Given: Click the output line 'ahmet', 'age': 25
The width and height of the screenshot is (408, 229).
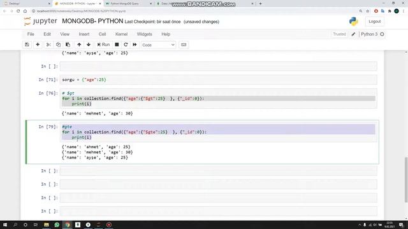Looking at the screenshot, I should (96, 147).
